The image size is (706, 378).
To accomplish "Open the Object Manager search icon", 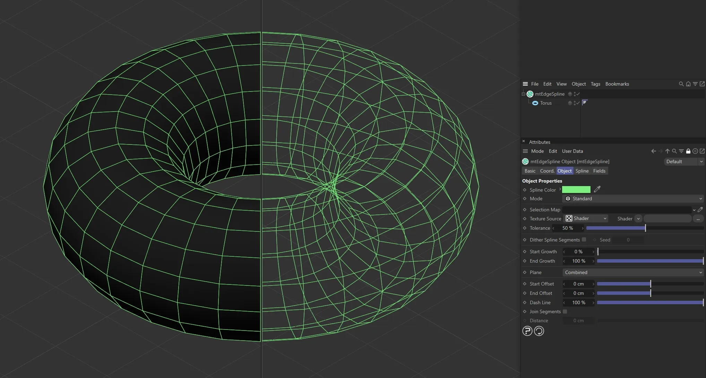I will tap(681, 84).
